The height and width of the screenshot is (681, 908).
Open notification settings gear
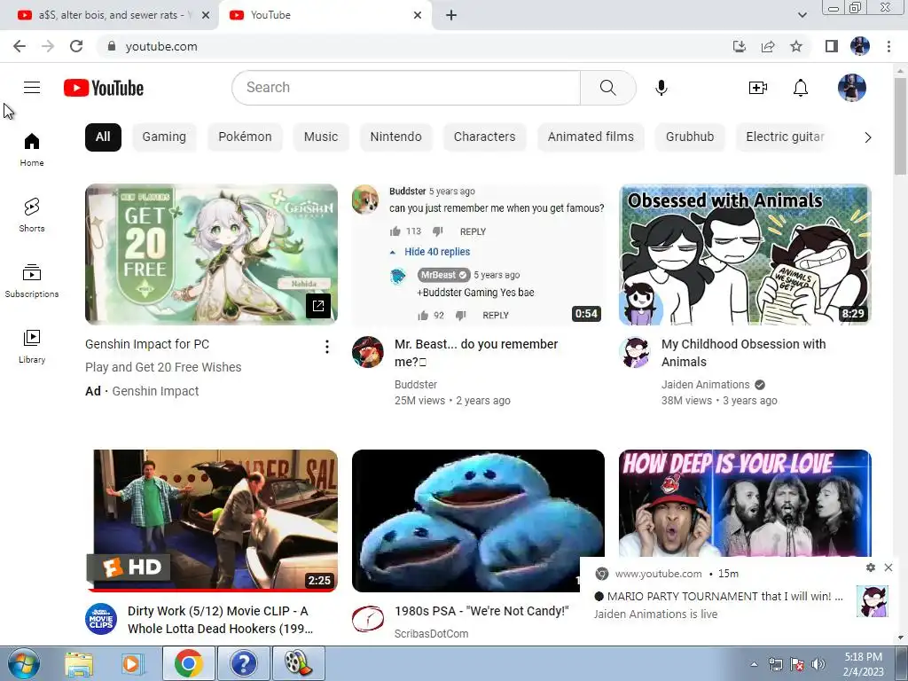(x=871, y=567)
